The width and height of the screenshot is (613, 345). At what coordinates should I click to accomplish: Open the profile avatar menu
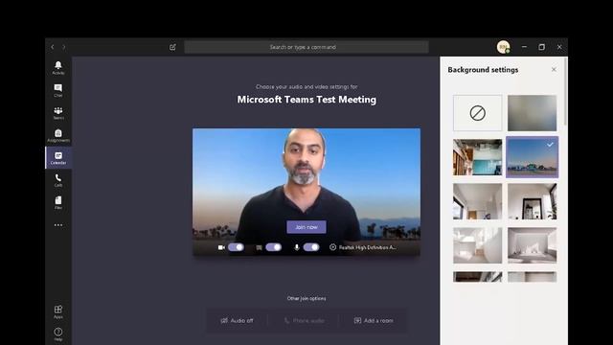(503, 47)
